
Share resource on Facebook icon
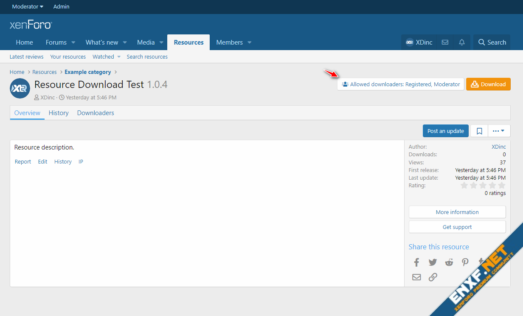click(416, 262)
